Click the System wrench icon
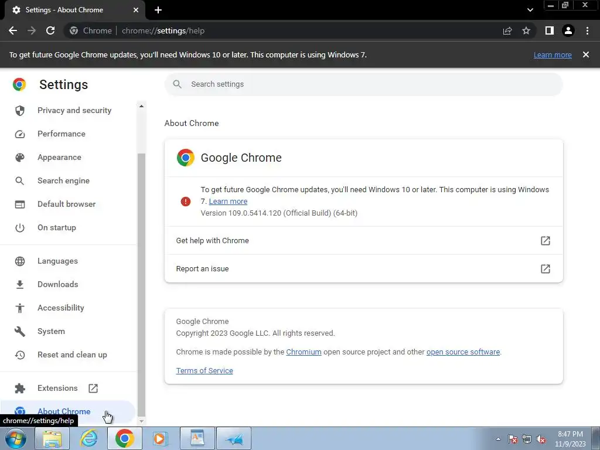Screen dimensions: 600x450 click(20, 332)
